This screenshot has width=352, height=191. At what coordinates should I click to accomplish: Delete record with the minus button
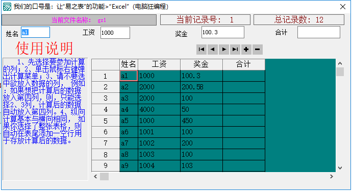tap(258, 49)
